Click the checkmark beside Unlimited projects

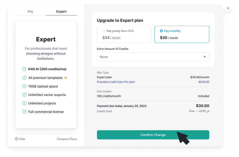pos(24,103)
